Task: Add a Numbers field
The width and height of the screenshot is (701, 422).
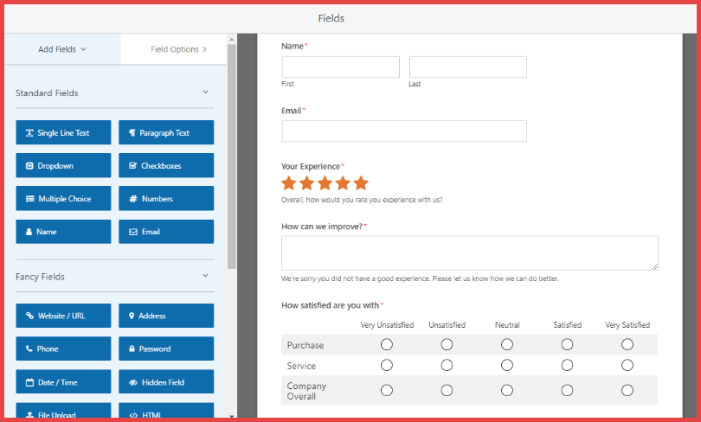Action: tap(165, 199)
